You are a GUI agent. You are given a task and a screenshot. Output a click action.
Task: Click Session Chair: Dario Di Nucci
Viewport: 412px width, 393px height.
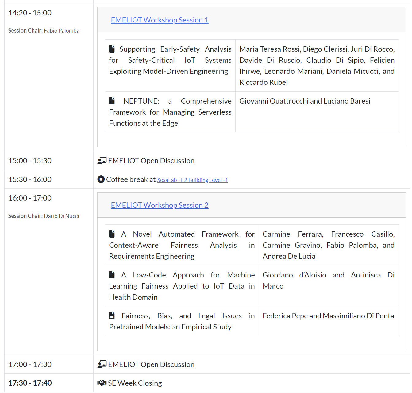[44, 216]
